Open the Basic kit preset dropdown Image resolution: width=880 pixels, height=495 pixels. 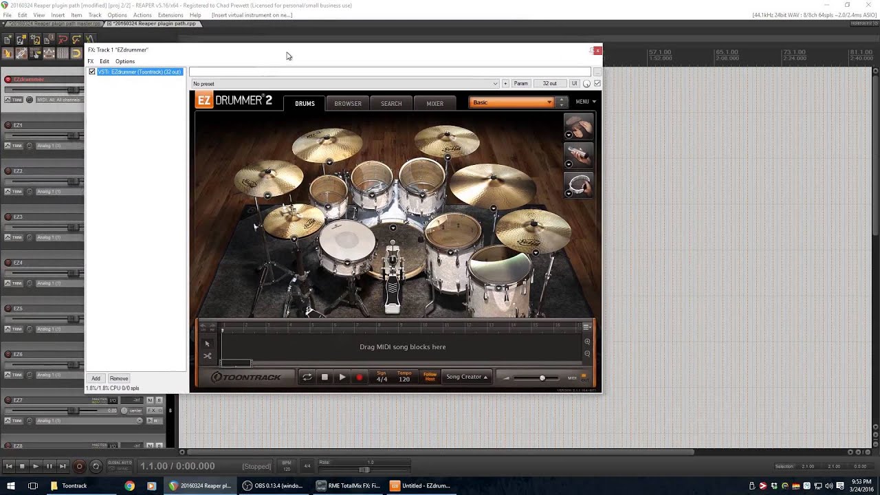[x=511, y=102]
